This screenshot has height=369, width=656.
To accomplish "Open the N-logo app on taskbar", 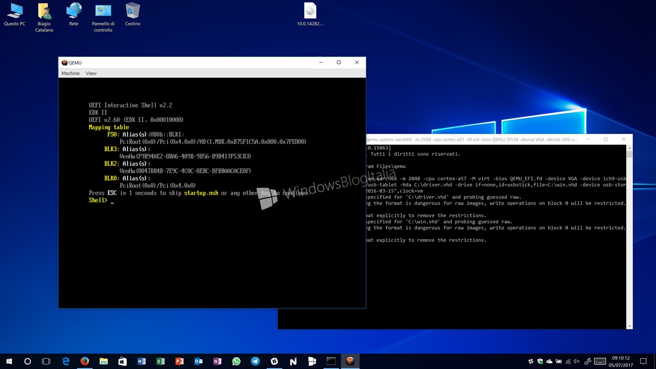I will [x=293, y=361].
